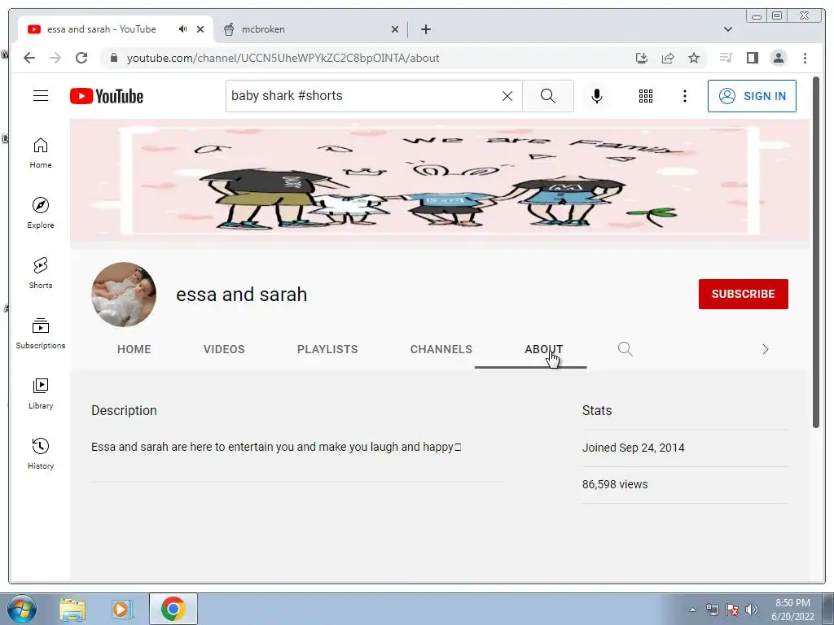Open the YouTube apps grid
The width and height of the screenshot is (834, 625).
646,96
